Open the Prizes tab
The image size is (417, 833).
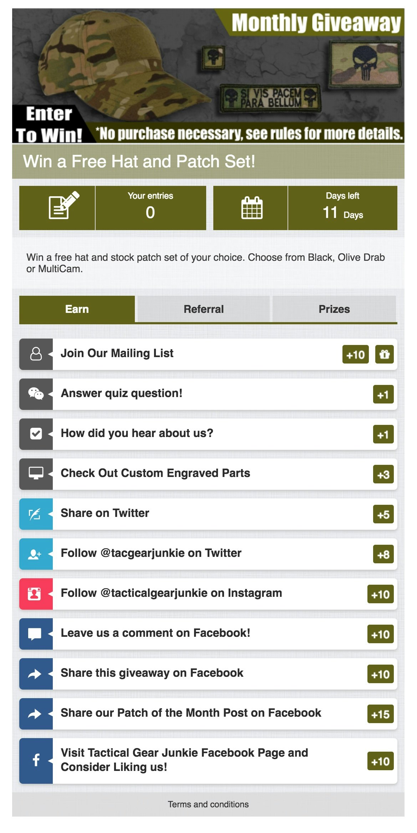pyautogui.click(x=334, y=309)
